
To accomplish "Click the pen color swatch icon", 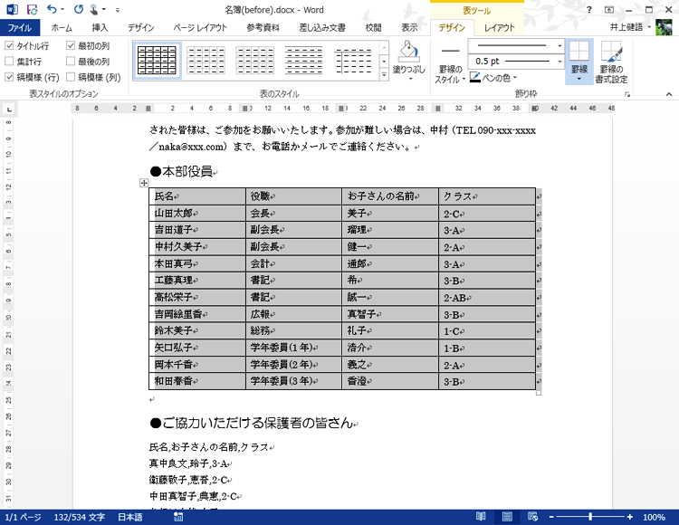I will tap(475, 78).
